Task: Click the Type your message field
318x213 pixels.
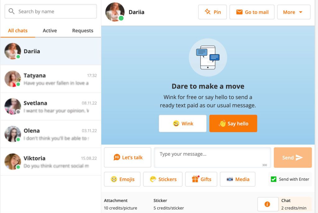Action: (212, 157)
